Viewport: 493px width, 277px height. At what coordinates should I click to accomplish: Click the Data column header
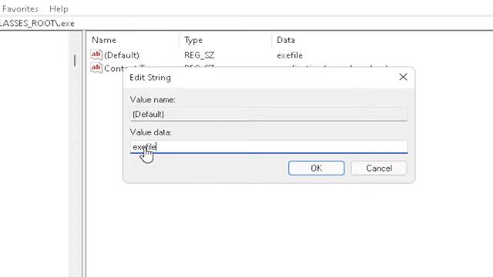[286, 40]
